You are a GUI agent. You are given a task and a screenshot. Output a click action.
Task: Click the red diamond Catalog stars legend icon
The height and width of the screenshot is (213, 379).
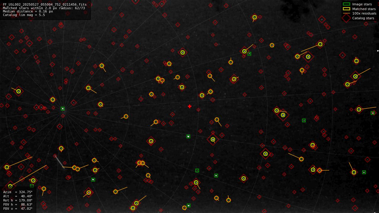(346, 18)
